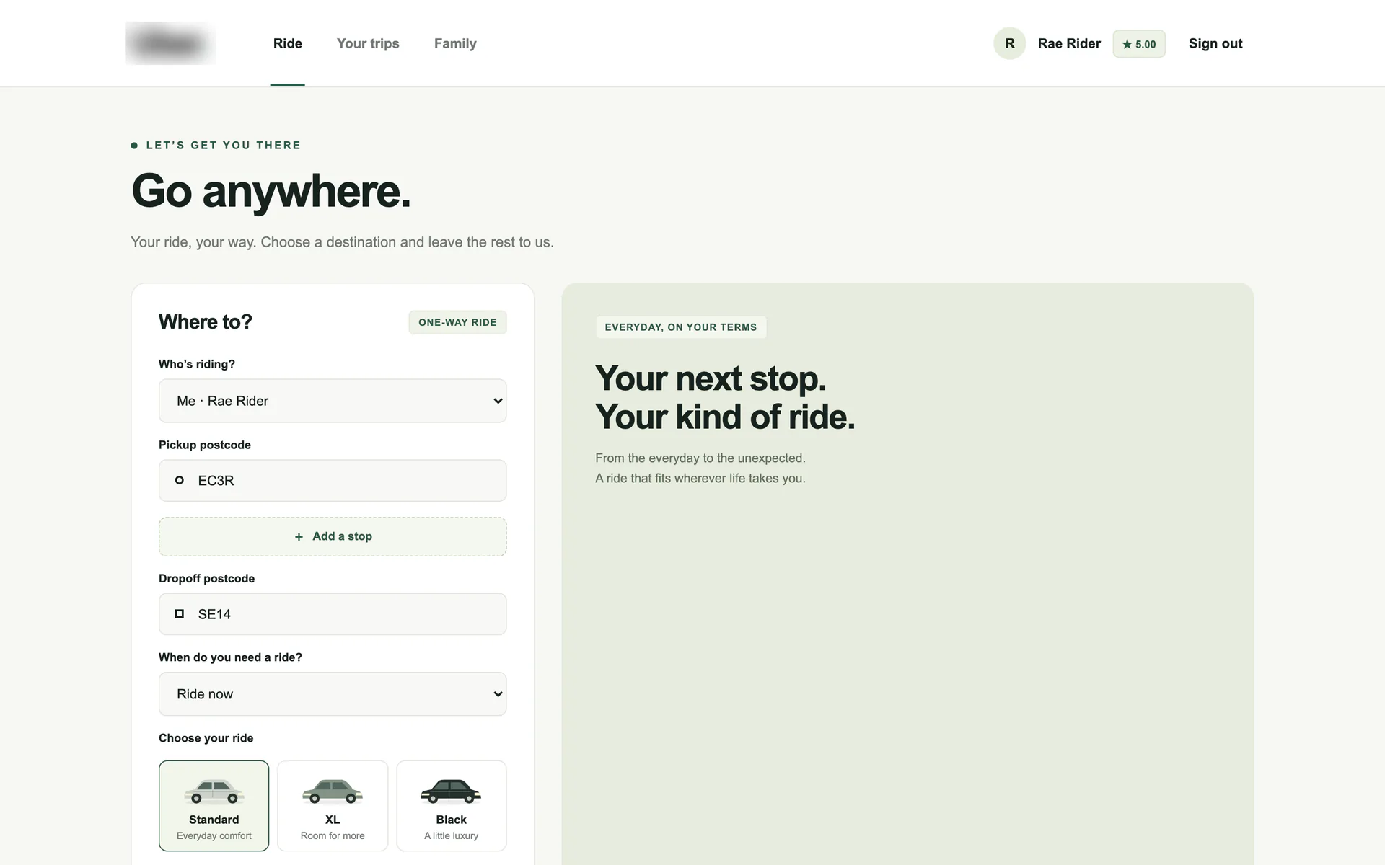Image resolution: width=1385 pixels, height=865 pixels.
Task: Switch to Your trips tab
Action: click(368, 43)
